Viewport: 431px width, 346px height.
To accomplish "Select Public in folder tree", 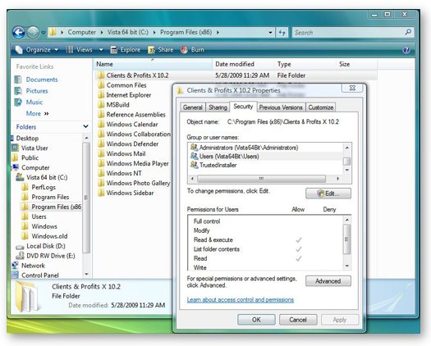I will coord(30,158).
